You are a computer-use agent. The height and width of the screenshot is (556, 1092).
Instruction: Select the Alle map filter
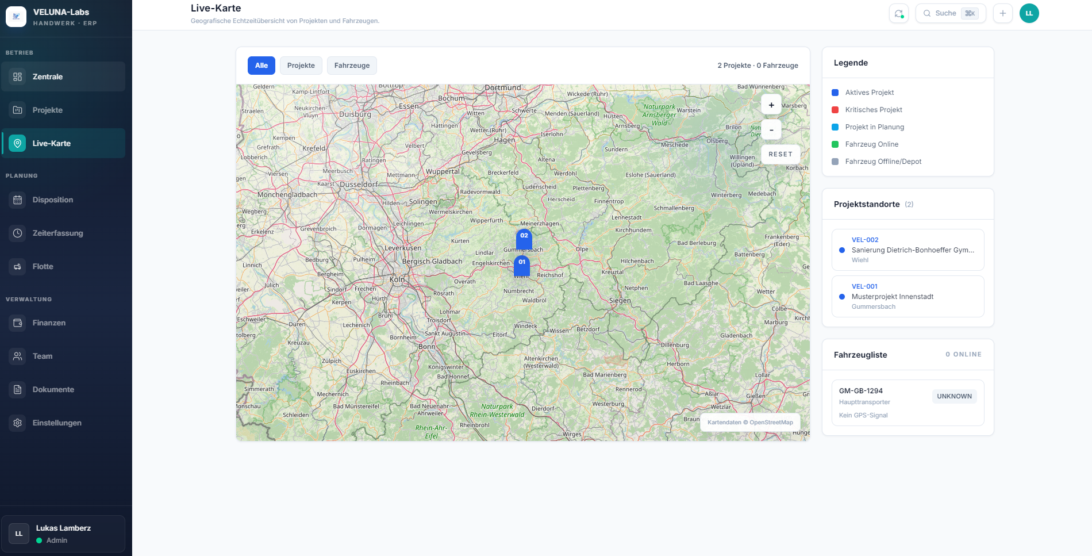[x=261, y=66]
